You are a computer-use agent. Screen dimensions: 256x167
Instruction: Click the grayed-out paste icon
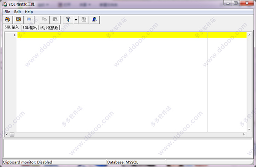[55, 20]
